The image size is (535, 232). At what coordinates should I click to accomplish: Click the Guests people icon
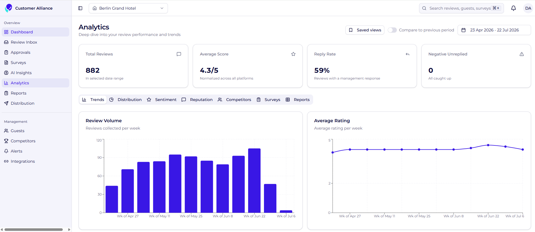pyautogui.click(x=6, y=131)
